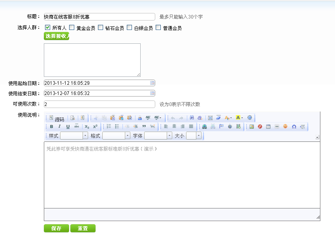Click the 保存 save button
The width and height of the screenshot is (335, 238).
point(56,229)
